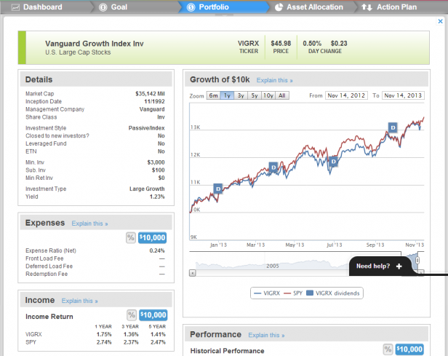Click the dividend marker near Sep '13
Screen dimensions: 448x356
(x=393, y=127)
